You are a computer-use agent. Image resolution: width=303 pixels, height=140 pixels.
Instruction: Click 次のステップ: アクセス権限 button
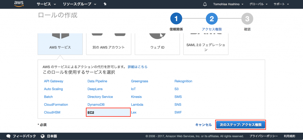point(241,125)
